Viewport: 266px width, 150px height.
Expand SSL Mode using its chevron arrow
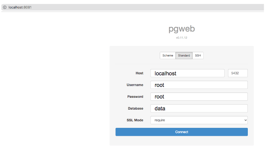click(x=245, y=120)
